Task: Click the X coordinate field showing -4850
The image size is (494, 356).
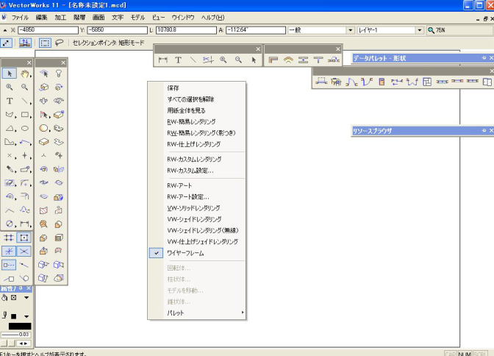Action: pos(48,30)
